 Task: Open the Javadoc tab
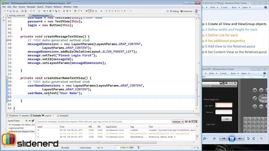pos(24,116)
